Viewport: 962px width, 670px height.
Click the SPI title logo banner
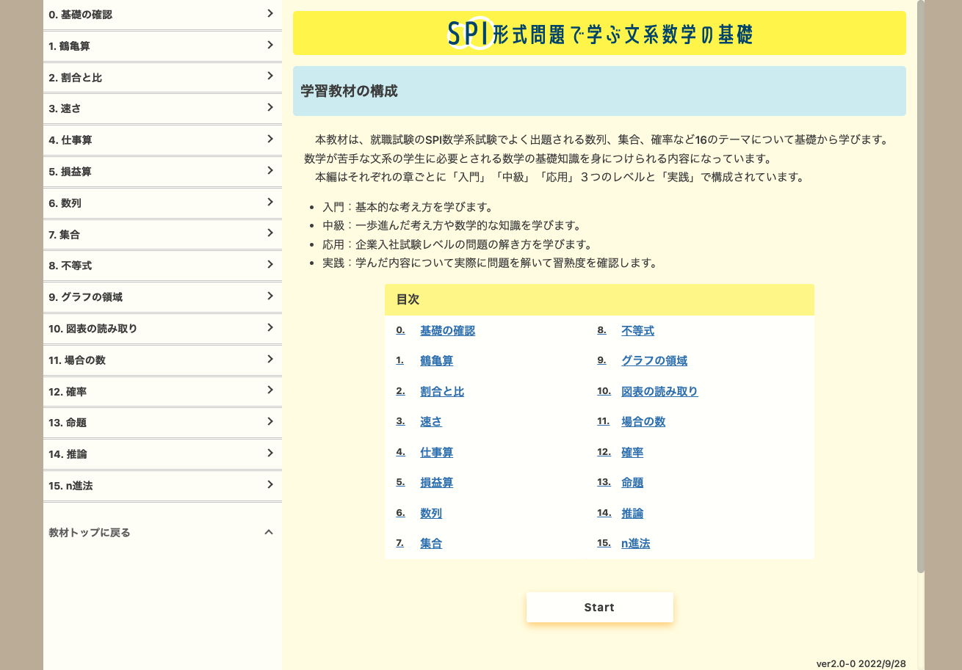[599, 34]
